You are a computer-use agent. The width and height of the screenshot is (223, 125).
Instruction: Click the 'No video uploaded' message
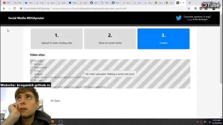[110, 74]
